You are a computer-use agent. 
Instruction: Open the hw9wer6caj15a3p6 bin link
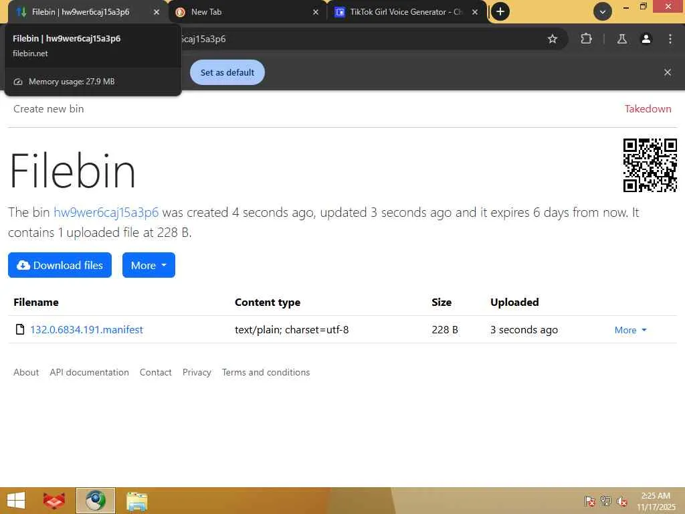coord(106,212)
